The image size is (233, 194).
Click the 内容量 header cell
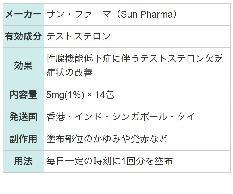pos(23,95)
